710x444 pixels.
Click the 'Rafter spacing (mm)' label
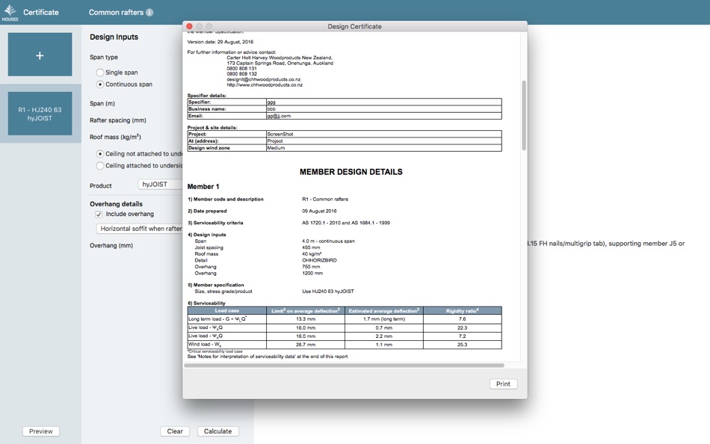click(x=118, y=120)
